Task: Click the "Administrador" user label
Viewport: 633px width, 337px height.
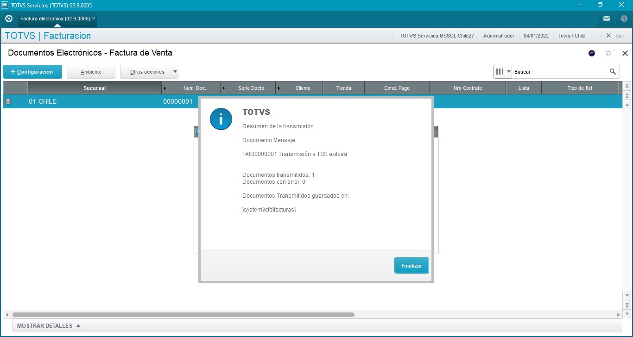Action: tap(499, 36)
